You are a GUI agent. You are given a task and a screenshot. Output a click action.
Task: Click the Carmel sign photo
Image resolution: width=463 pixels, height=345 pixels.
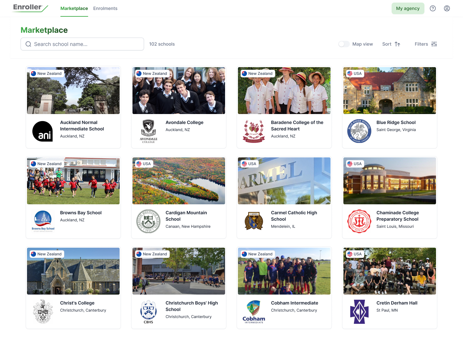[284, 181]
